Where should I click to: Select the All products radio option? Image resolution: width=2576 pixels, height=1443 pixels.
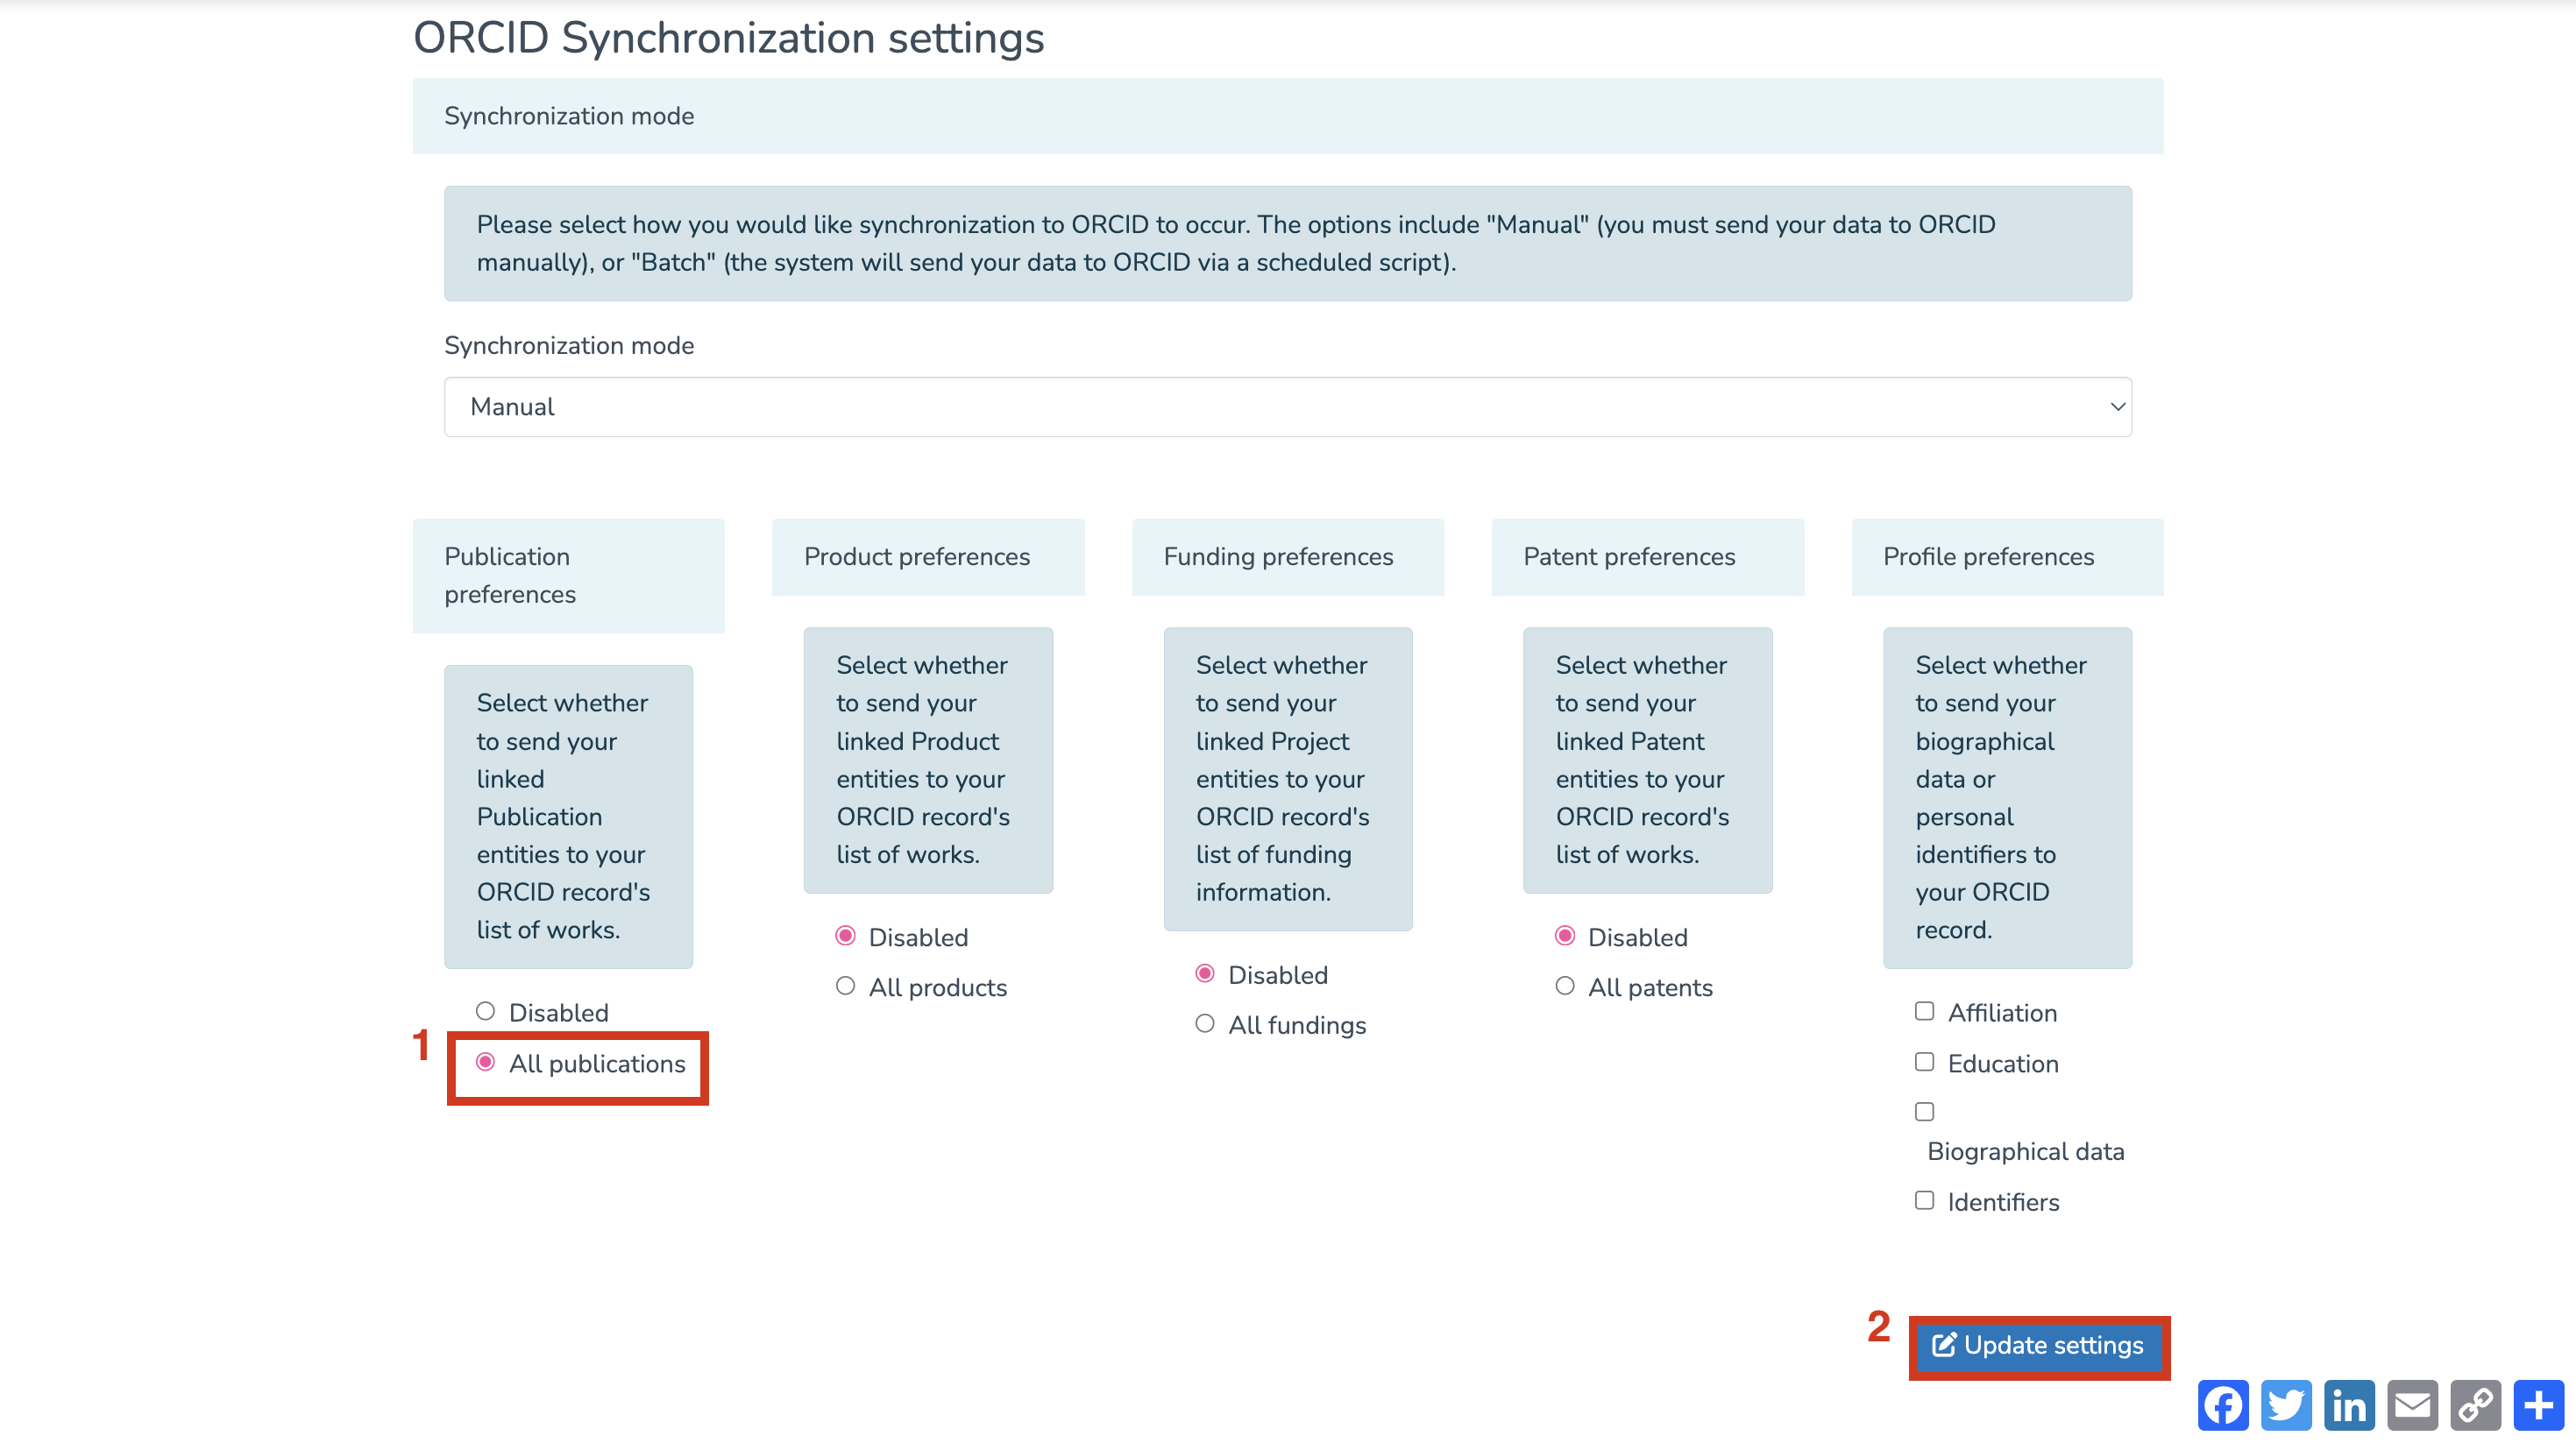point(846,987)
